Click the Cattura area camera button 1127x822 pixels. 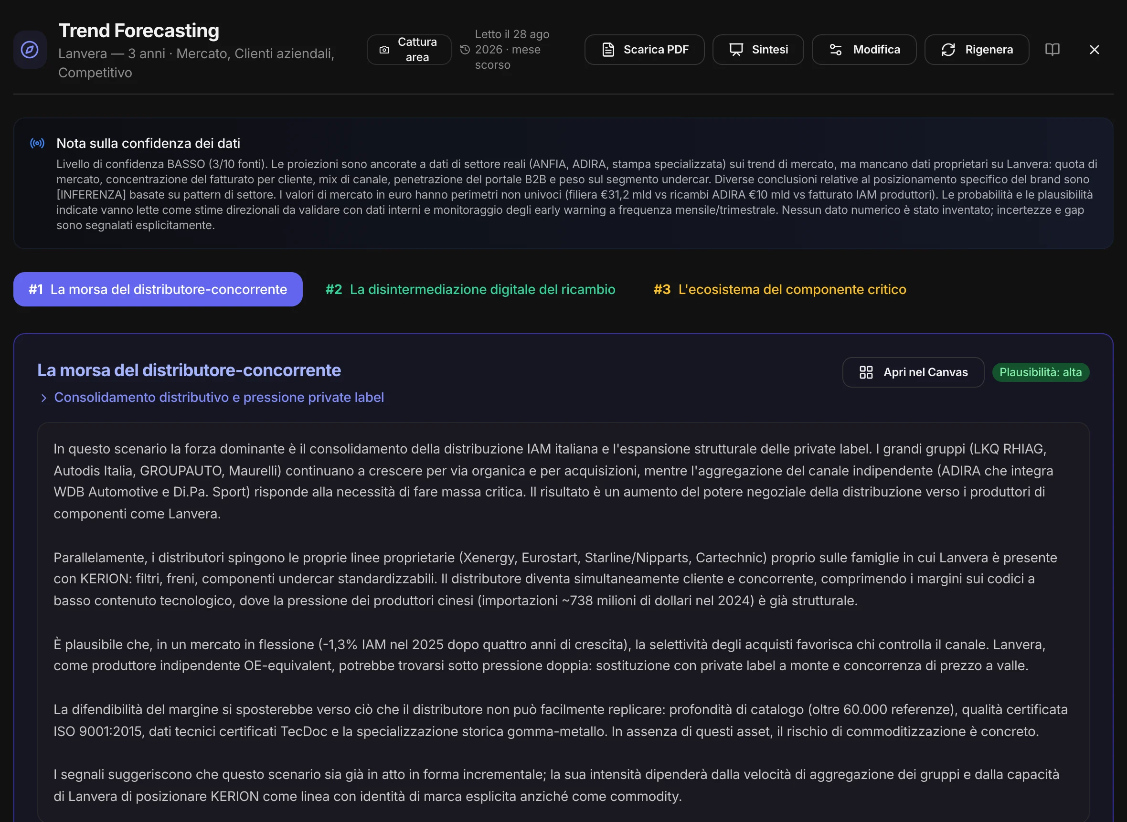click(x=409, y=50)
